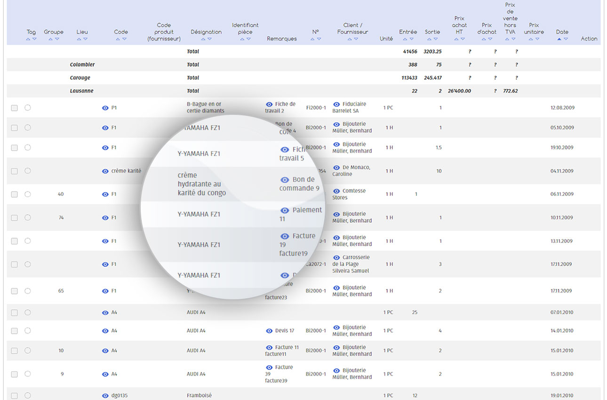Click eye icon beside Carrosserie de la Plage
This screenshot has height=400, width=607.
tap(336, 258)
